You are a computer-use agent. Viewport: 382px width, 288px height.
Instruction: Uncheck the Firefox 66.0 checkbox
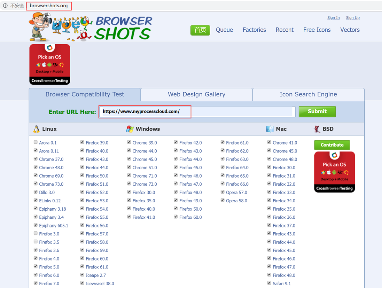point(223,184)
